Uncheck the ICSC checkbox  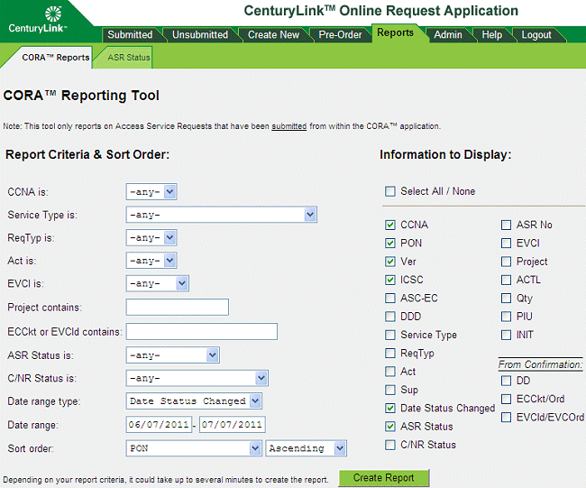(x=390, y=280)
